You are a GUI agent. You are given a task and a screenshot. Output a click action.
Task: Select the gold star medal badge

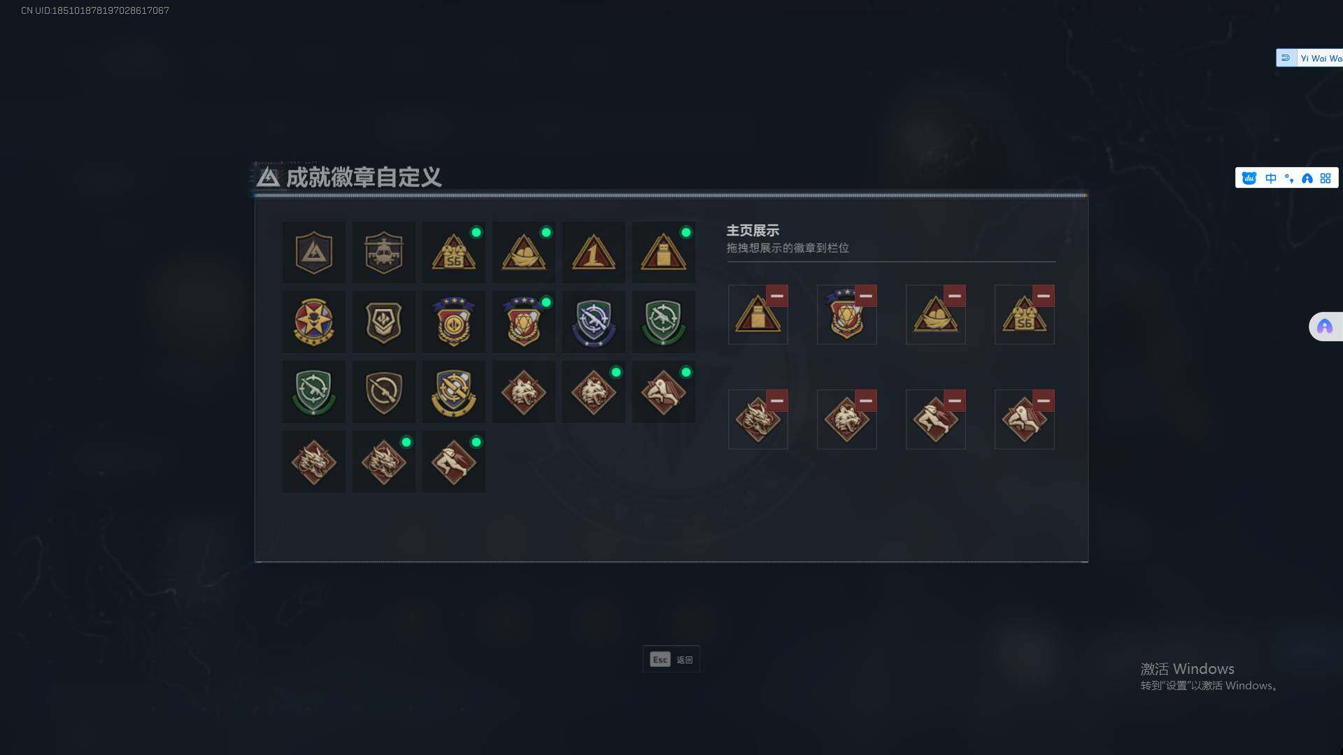click(313, 322)
